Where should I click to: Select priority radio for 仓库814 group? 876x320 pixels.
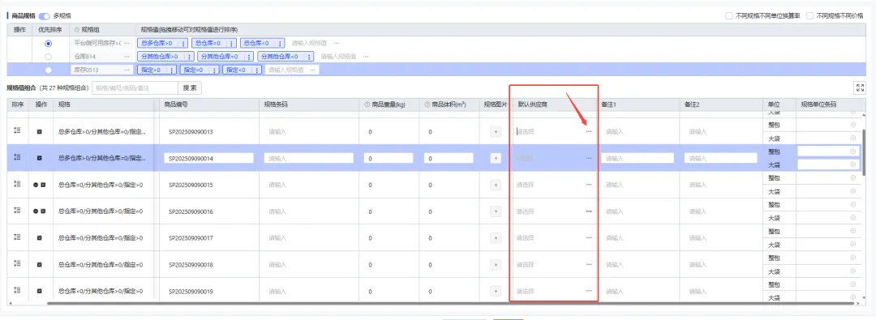pyautogui.click(x=49, y=57)
